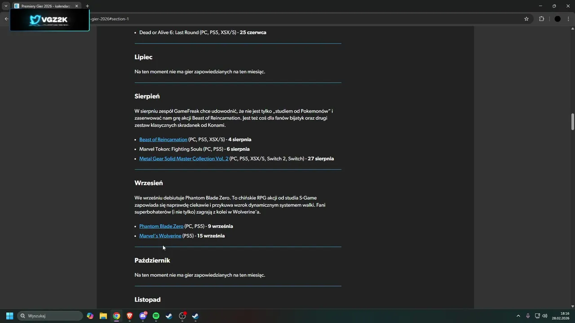Click the paragraph starting 'We wrześniu debiutuje'
This screenshot has width=575, height=323.
click(x=230, y=205)
